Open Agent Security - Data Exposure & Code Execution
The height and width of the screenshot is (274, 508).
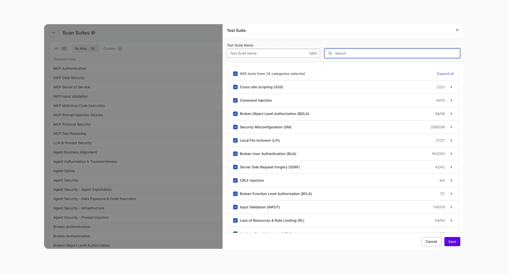point(136,199)
